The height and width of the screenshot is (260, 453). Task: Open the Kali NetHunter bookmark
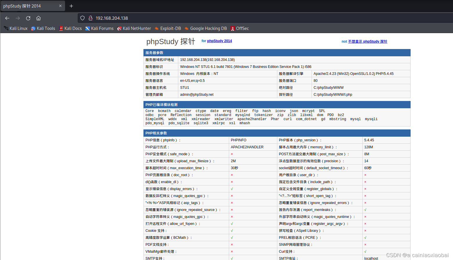134,28
